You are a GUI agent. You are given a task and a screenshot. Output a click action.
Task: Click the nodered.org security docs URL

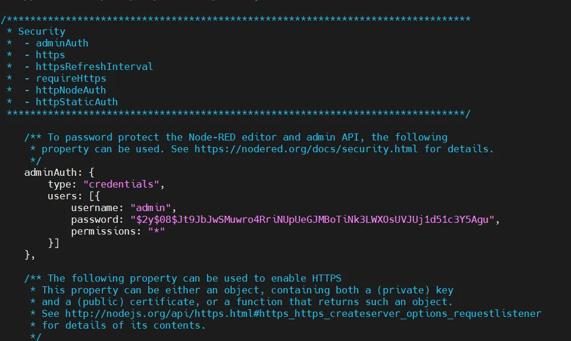tap(306, 149)
